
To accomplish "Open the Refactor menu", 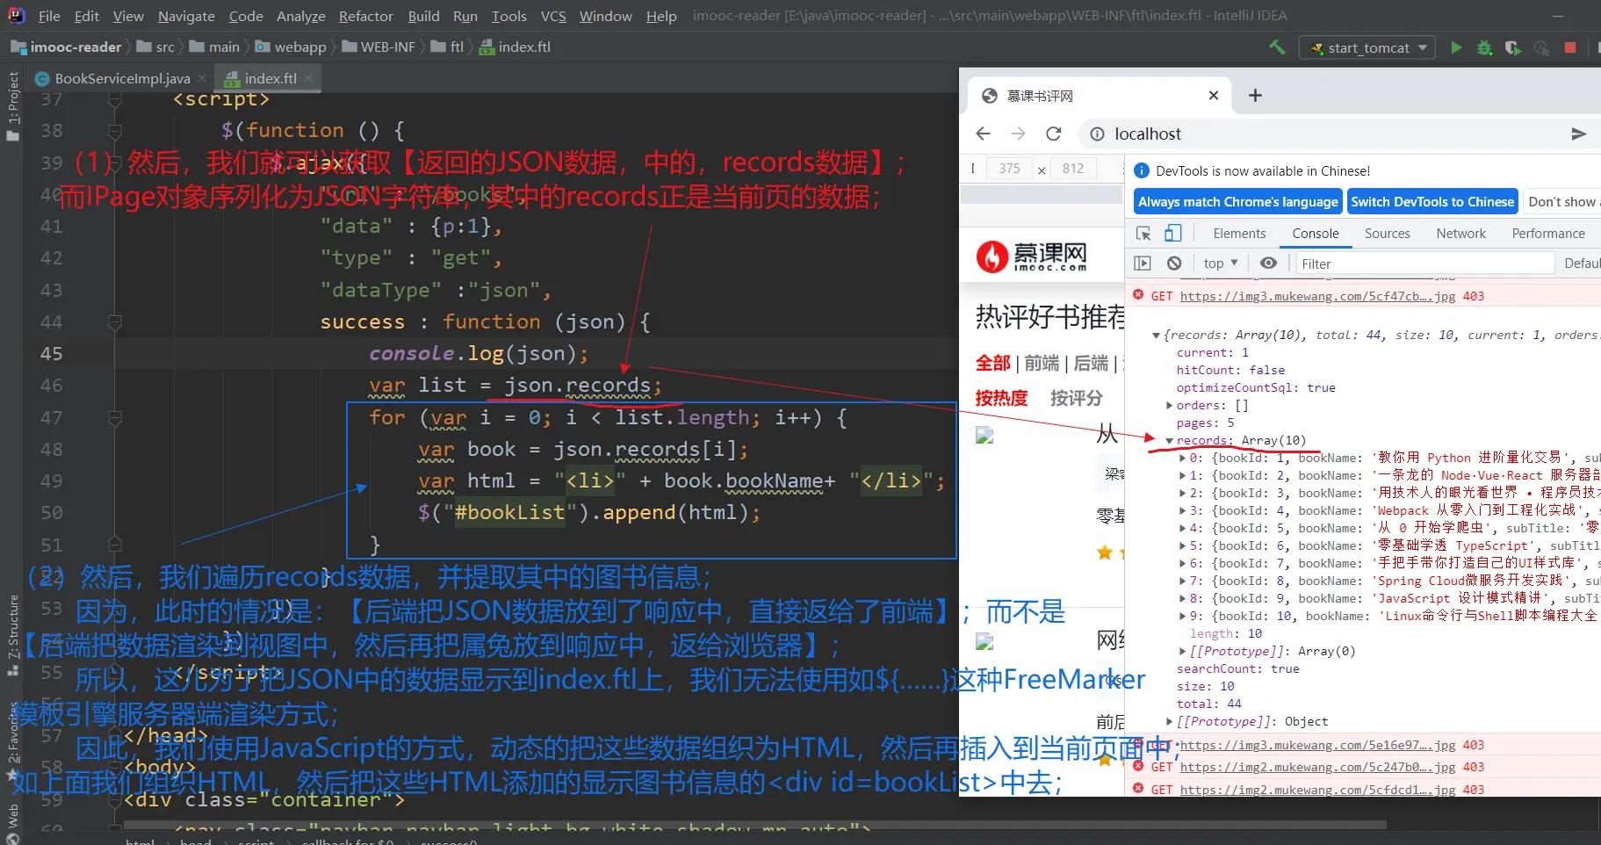I will coord(365,16).
